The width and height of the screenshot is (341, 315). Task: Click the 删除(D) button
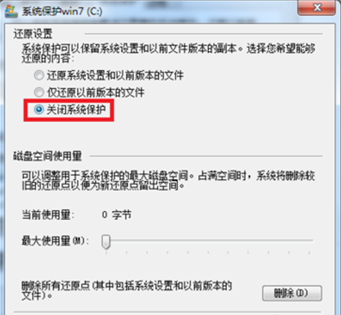pos(292,293)
